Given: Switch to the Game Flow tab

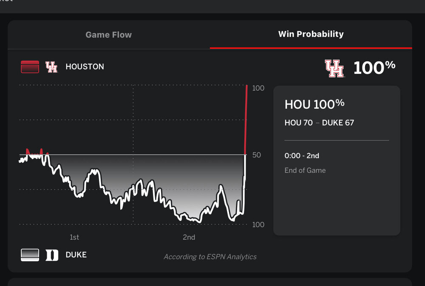Looking at the screenshot, I should tap(108, 35).
